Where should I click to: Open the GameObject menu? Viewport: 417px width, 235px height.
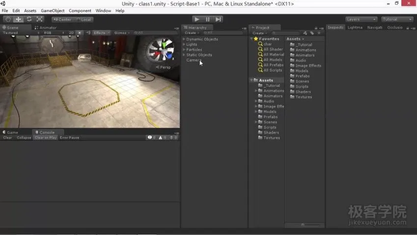point(52,10)
